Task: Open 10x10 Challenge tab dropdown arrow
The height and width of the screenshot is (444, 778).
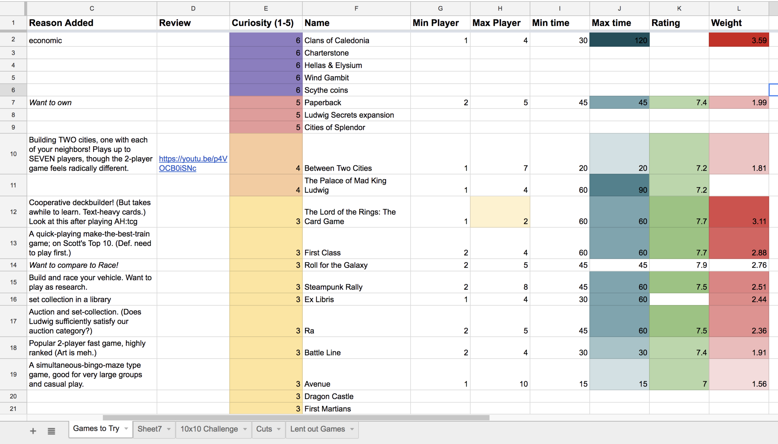Action: pyautogui.click(x=245, y=429)
